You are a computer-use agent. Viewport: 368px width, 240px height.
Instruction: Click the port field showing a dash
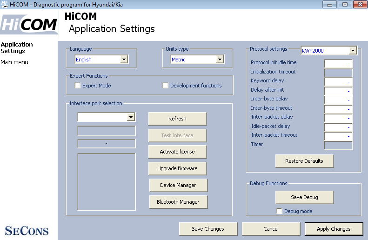pos(107,144)
